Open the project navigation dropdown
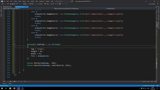160x90 pixels. click(x=28, y=9)
